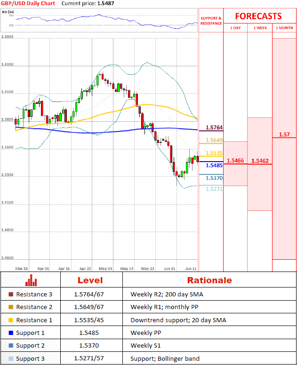Click the Resistance 3 maroon color swatch
The image size is (297, 365).
(x=11, y=294)
